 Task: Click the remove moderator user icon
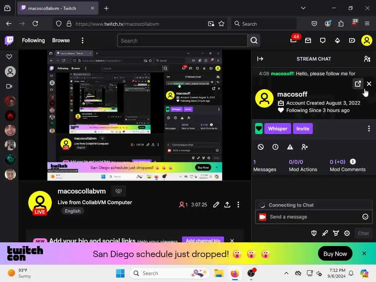click(304, 147)
